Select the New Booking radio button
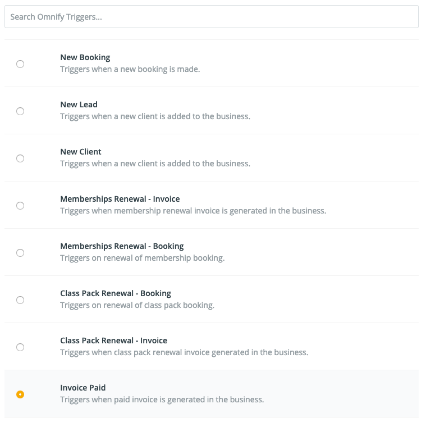 (x=20, y=64)
